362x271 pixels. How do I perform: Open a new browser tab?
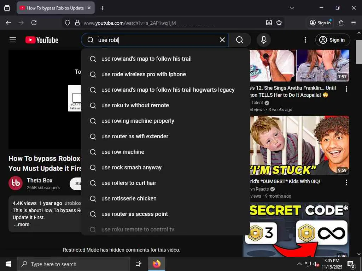click(x=102, y=8)
